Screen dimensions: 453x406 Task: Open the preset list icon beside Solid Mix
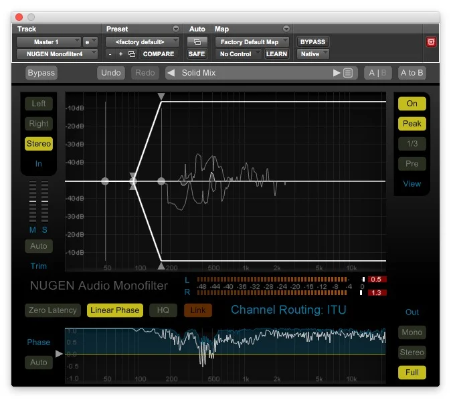point(348,73)
